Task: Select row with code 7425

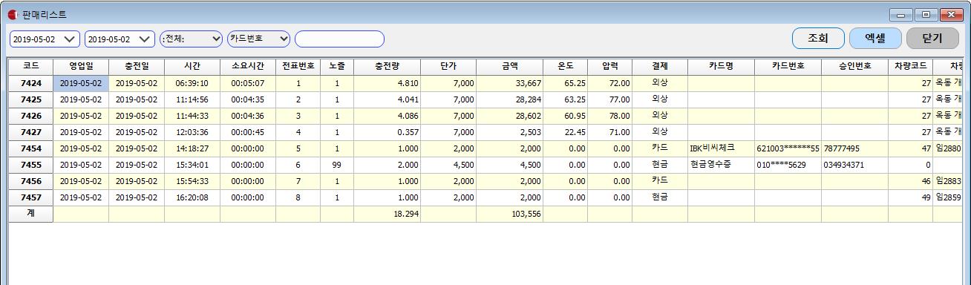Action: 31,99
